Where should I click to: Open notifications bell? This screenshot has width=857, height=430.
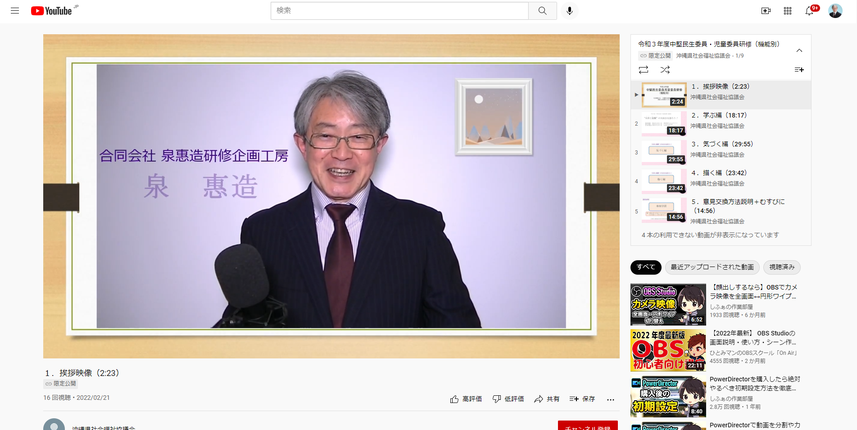pos(809,11)
